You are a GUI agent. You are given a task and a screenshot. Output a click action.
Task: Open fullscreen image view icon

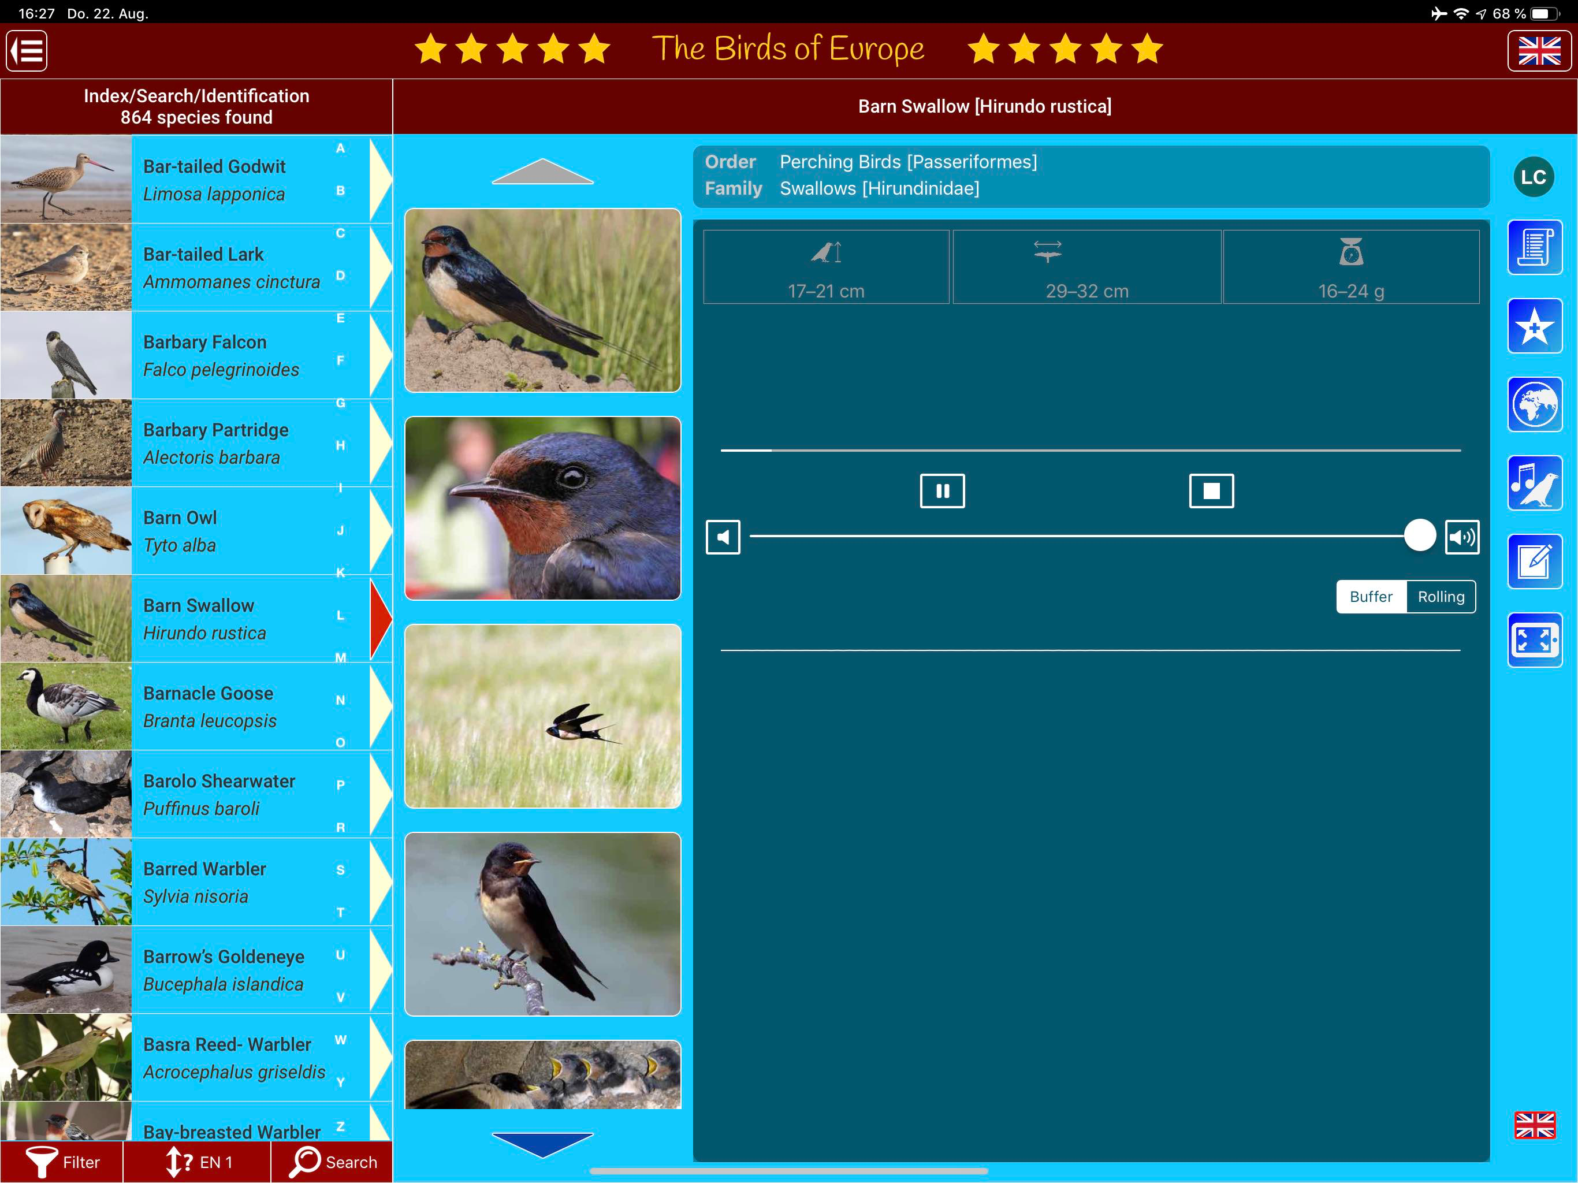point(1535,640)
